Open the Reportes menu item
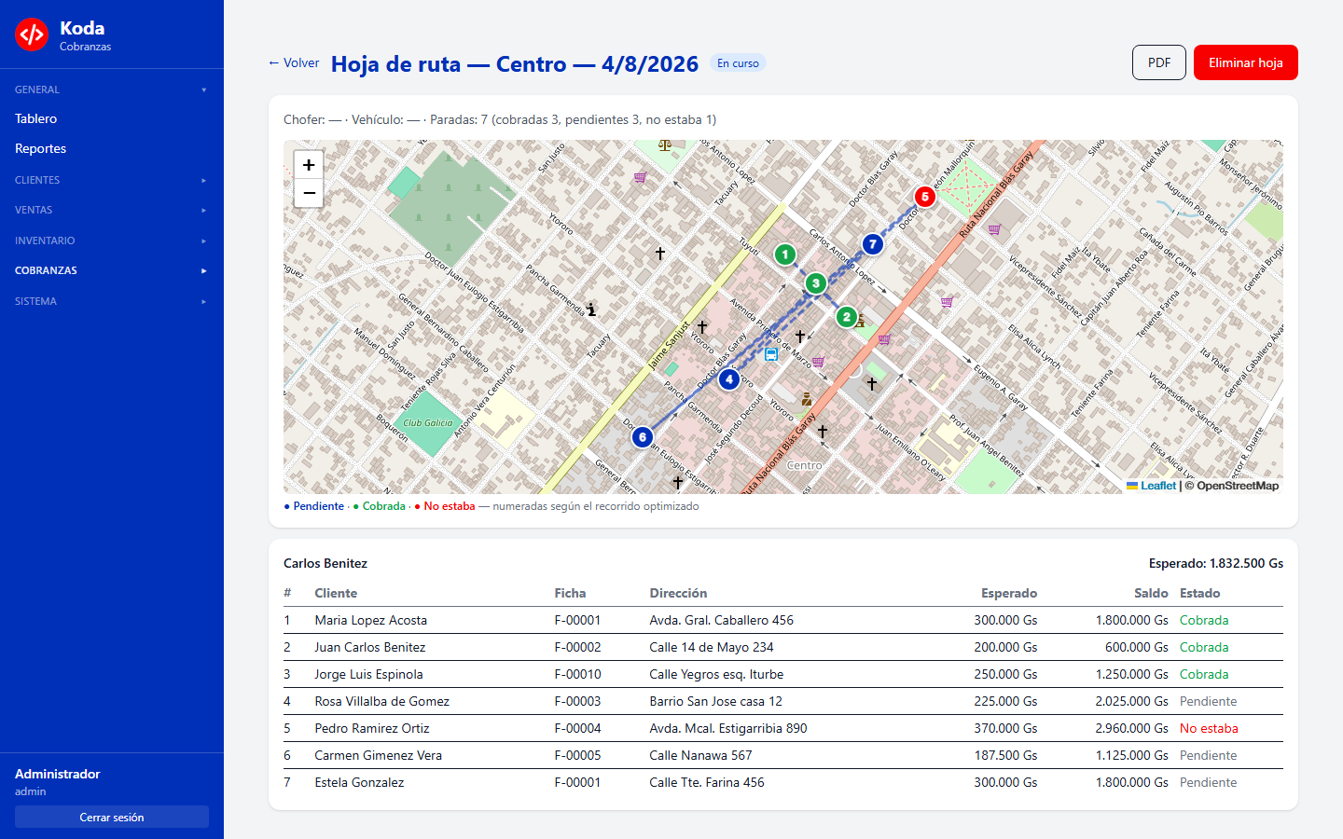Screen dimensions: 1343x839 click(x=40, y=148)
